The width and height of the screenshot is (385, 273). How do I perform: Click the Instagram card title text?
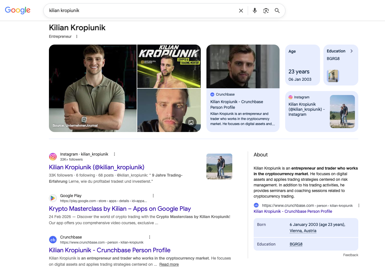[307, 109]
